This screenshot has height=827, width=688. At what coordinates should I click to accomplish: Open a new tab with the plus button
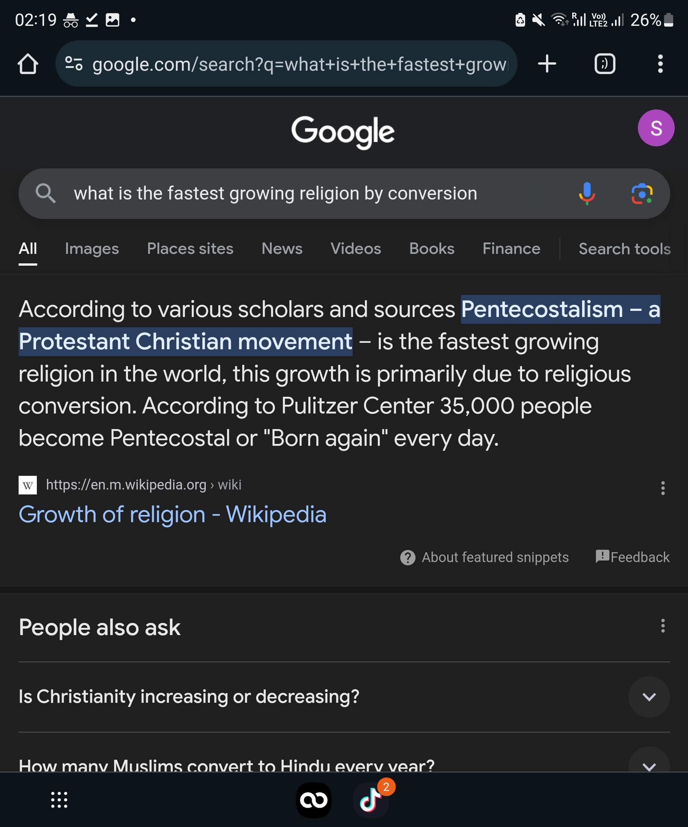click(x=547, y=64)
